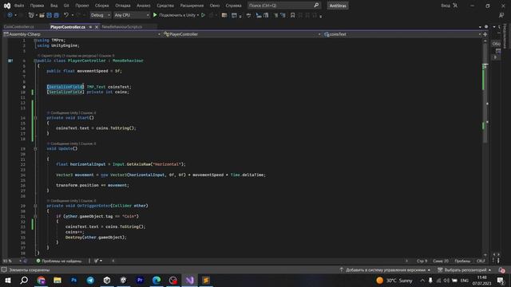Collapse the using directives region
Screen dimensions: 511x287
point(35,41)
